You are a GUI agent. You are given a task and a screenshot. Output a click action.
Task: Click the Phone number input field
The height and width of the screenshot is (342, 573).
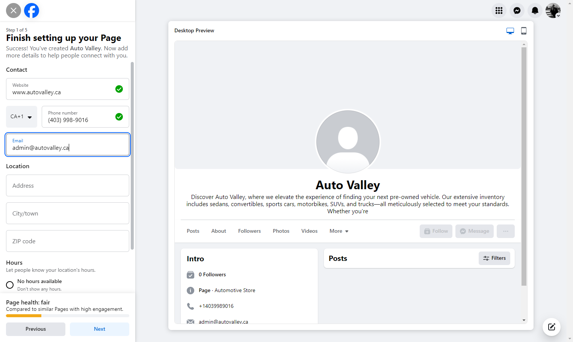(x=85, y=117)
